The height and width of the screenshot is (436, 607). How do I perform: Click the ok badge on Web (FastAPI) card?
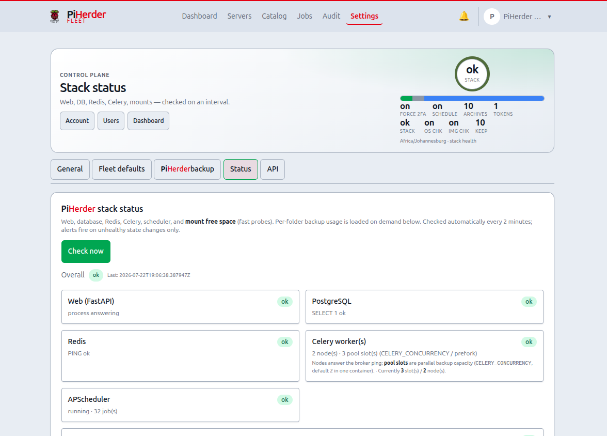coord(284,302)
